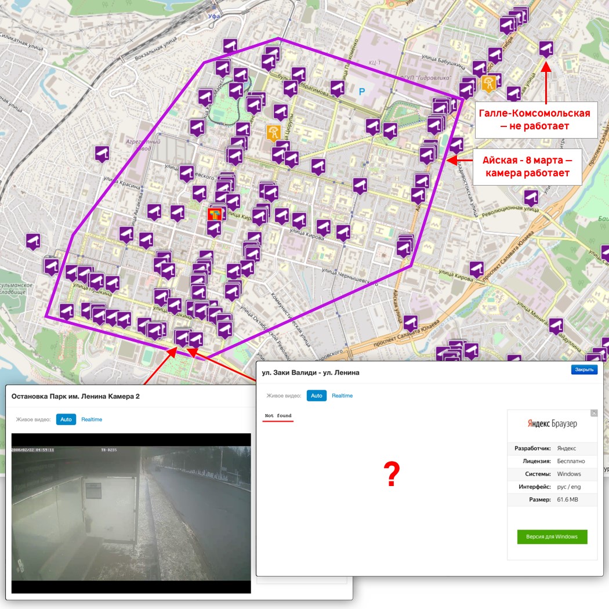Screen dimensions: 609x609
Task: Switch to Realtime in the Остановка Парк им. Ленина popup
Action: click(92, 419)
